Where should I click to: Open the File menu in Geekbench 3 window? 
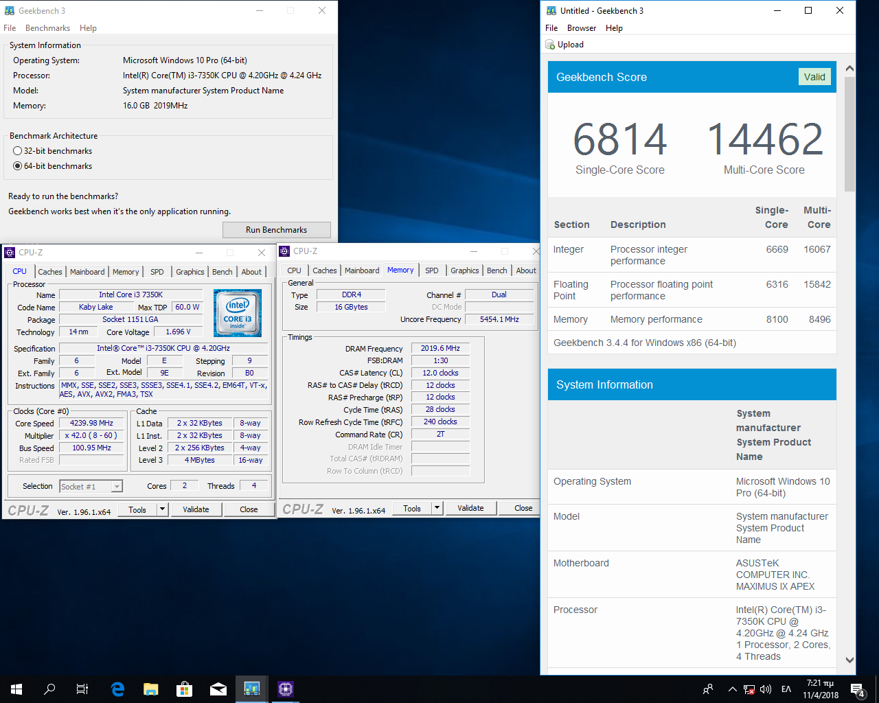tap(10, 28)
